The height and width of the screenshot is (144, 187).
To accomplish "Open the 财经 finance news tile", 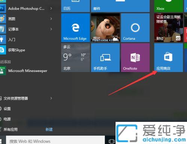I will (x=169, y=28).
